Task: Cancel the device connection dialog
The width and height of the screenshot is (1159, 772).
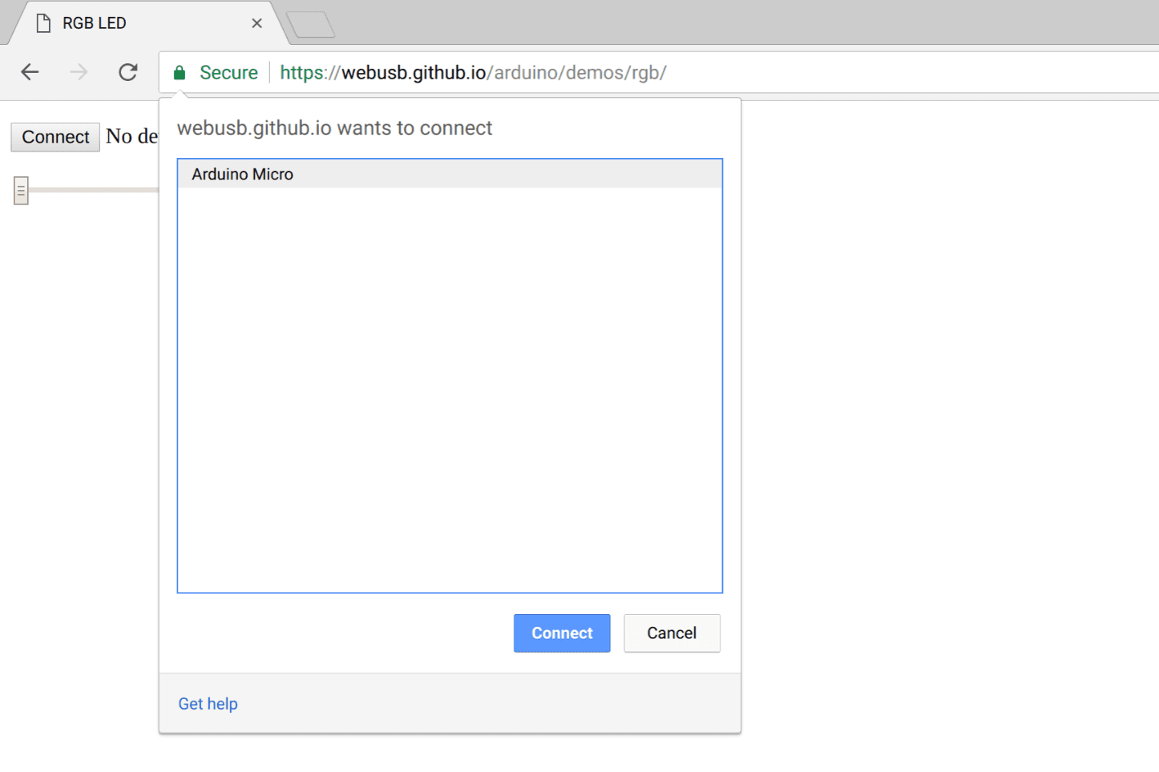Action: pos(672,633)
